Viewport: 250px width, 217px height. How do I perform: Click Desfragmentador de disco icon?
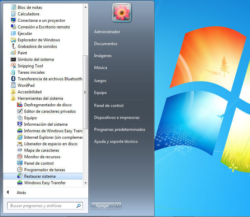(20, 105)
